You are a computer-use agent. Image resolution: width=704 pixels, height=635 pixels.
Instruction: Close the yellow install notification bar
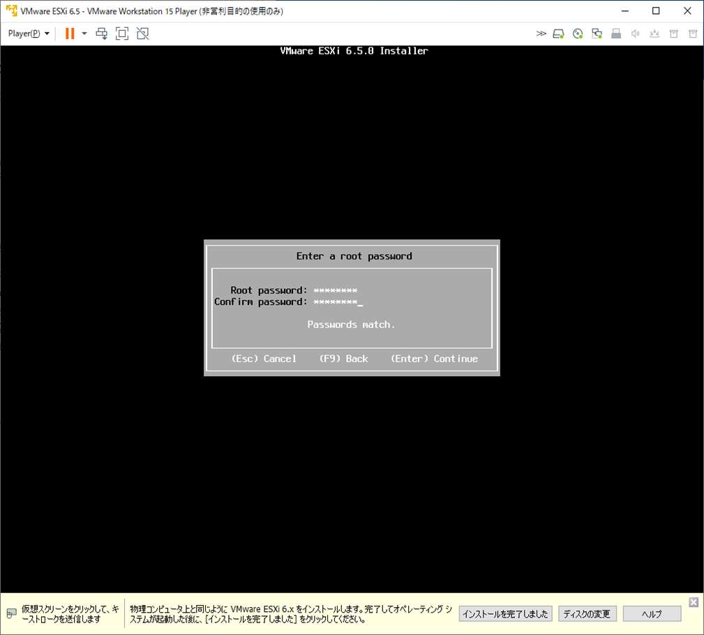click(694, 602)
